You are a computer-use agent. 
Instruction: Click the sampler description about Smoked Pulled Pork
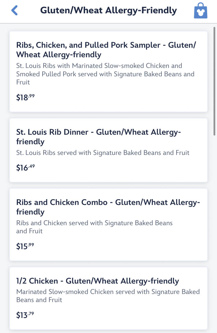coord(105,74)
